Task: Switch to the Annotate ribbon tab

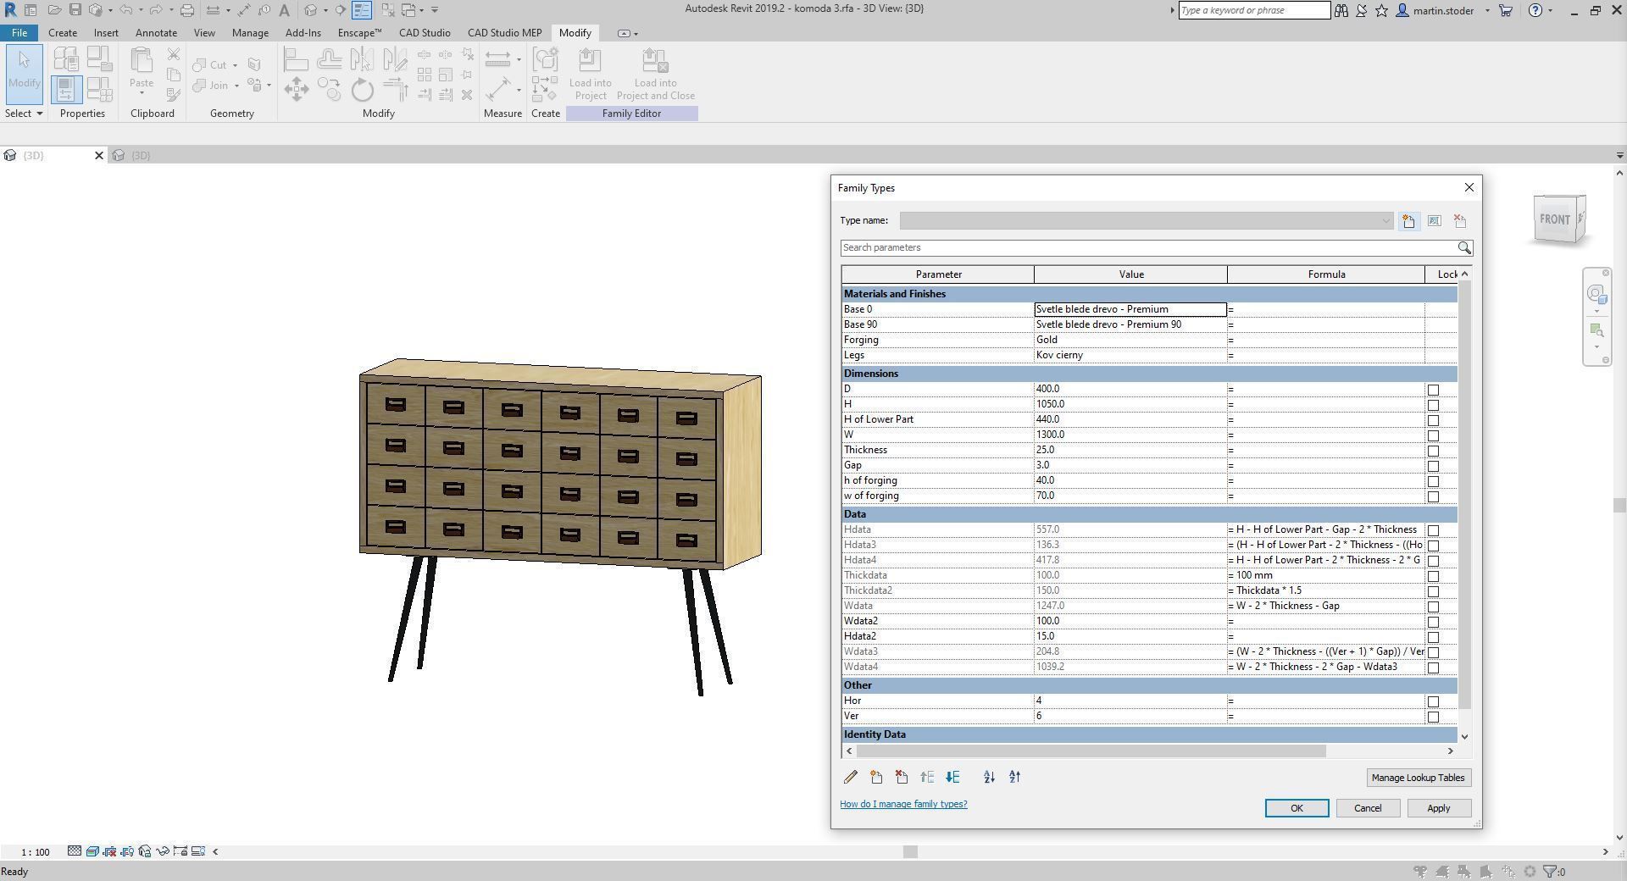Action: coord(156,32)
